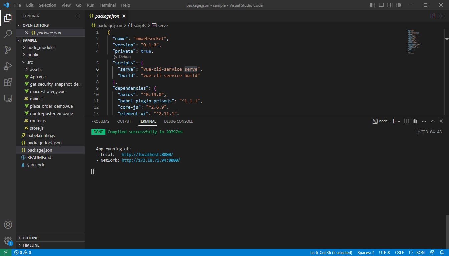This screenshot has height=256, width=449.
Task: Click the Debug code lens above scripts
Action: coord(124,57)
